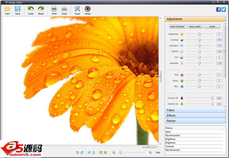The width and height of the screenshot is (229, 158).
Task: Click the Redo arrow icon
Action: click(41, 9)
